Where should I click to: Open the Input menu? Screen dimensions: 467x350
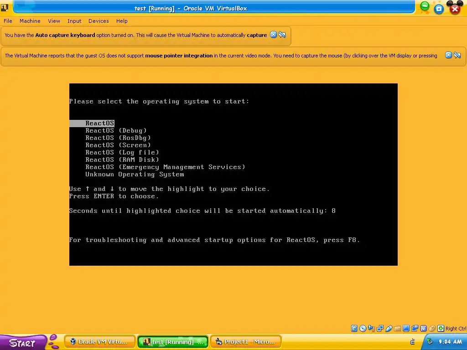click(x=74, y=21)
